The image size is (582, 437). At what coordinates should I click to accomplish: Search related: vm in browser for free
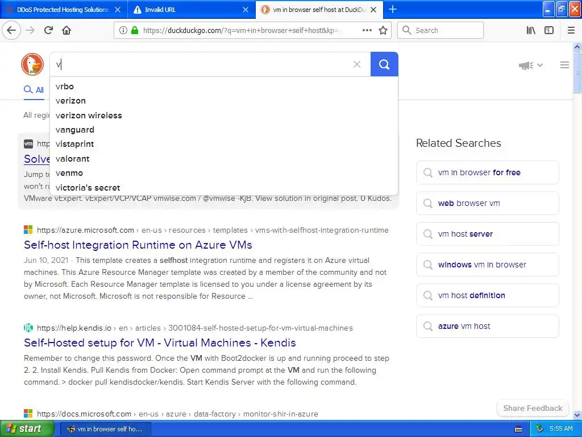[x=487, y=172]
